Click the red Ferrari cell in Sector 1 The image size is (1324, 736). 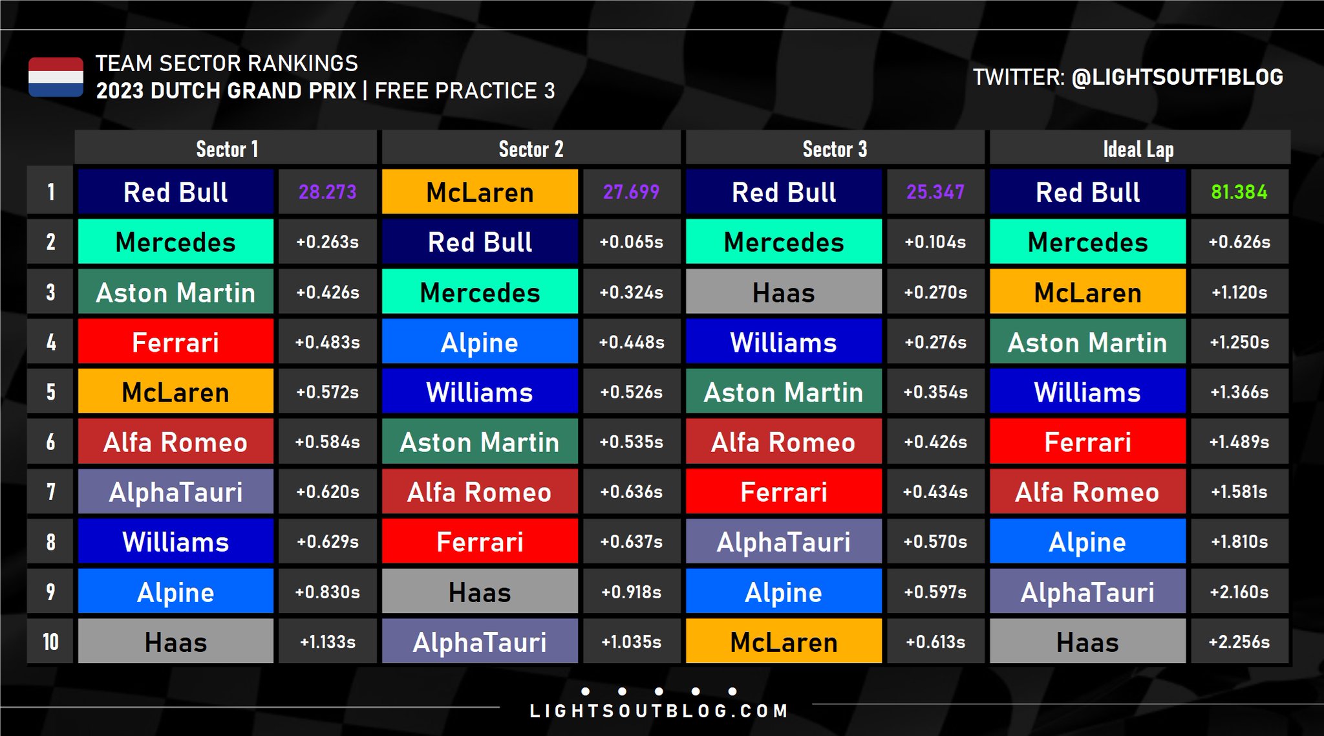pos(175,342)
